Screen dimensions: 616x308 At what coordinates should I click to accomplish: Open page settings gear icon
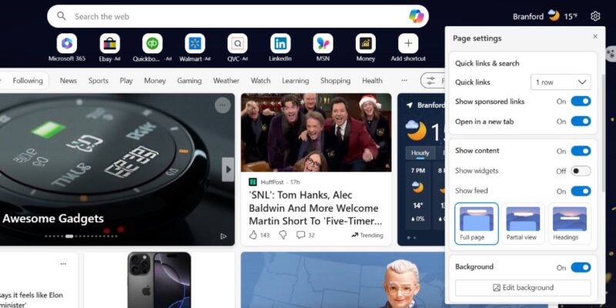(595, 16)
